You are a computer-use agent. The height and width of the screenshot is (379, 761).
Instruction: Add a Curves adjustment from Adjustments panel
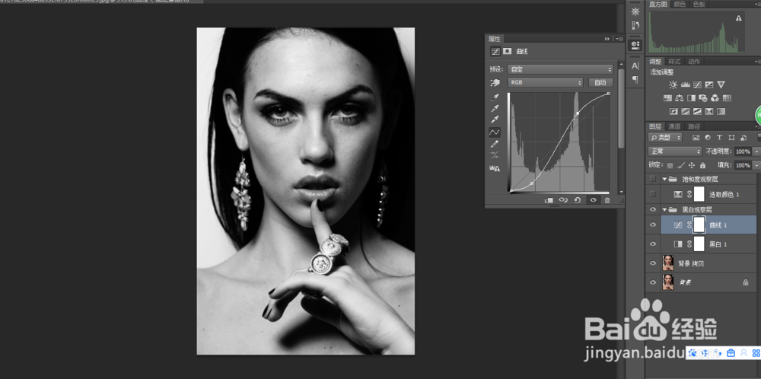click(697, 85)
